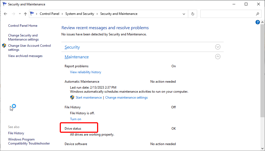Image resolution: width=265 pixels, height=151 pixels.
Task: Open File History under See also
Action: click(16, 133)
